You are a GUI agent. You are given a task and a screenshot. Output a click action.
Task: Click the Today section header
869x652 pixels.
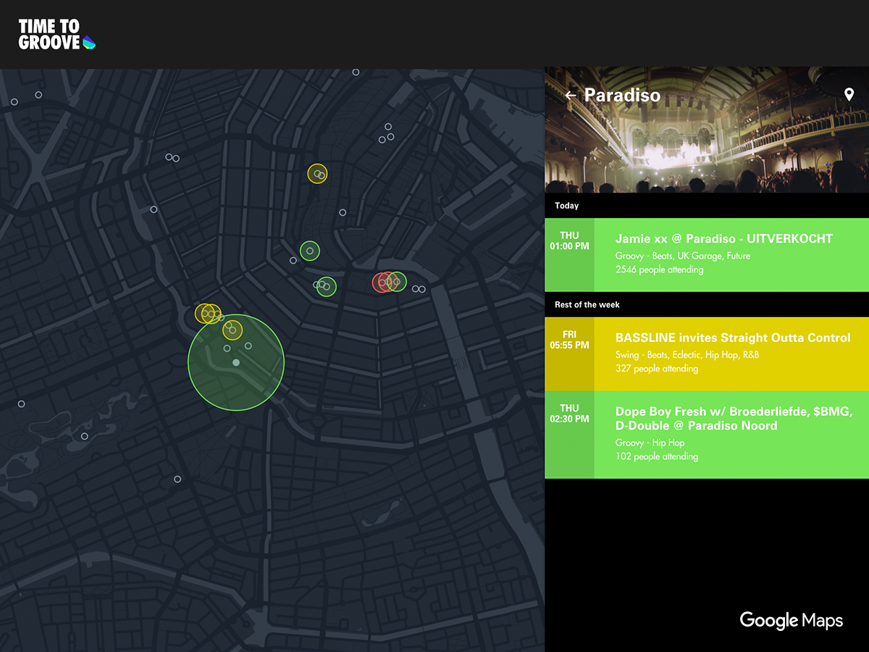[x=707, y=206]
